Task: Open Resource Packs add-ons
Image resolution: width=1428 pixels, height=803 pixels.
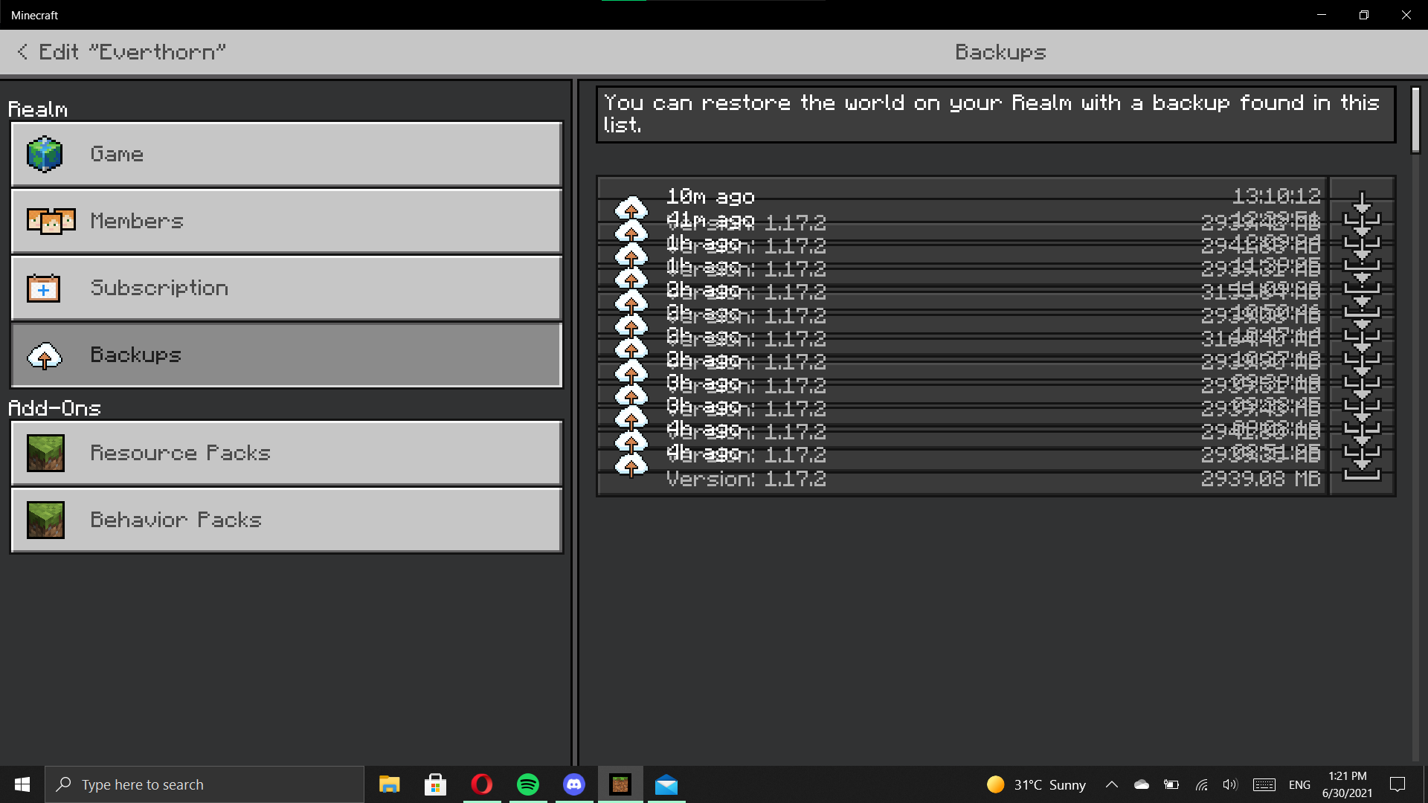Action: tap(286, 454)
